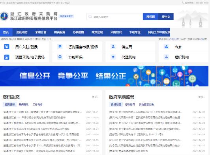
Task: Open the 舟山市本级救灾物资 complaint notice
Action: point(146,123)
